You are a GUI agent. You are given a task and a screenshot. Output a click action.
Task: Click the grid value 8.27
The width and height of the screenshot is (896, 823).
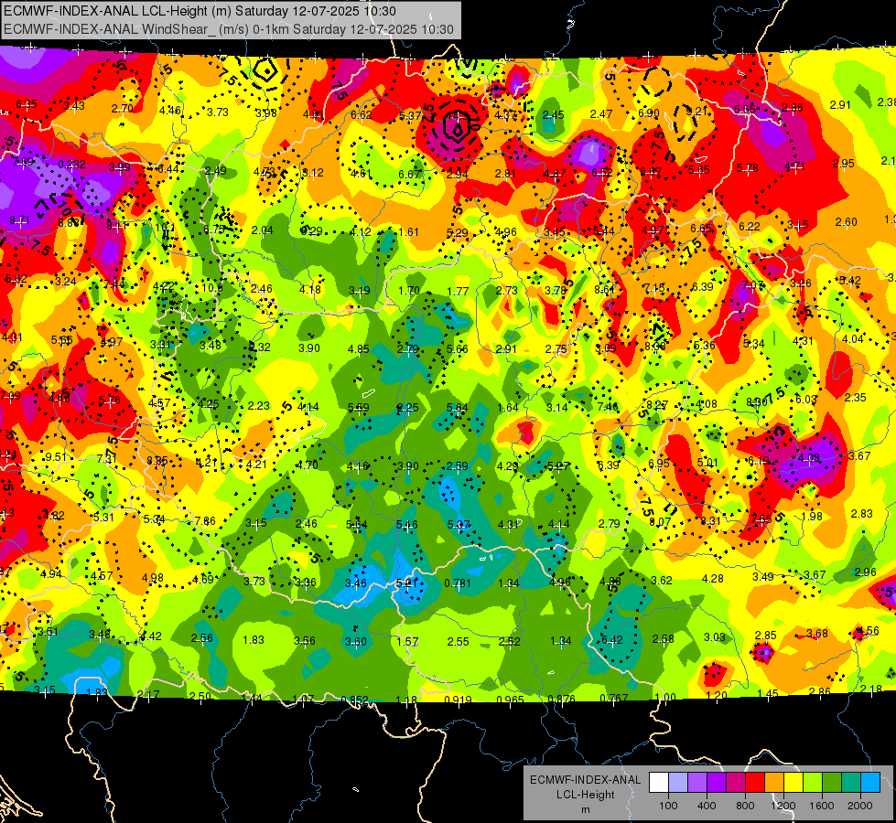[x=657, y=404]
